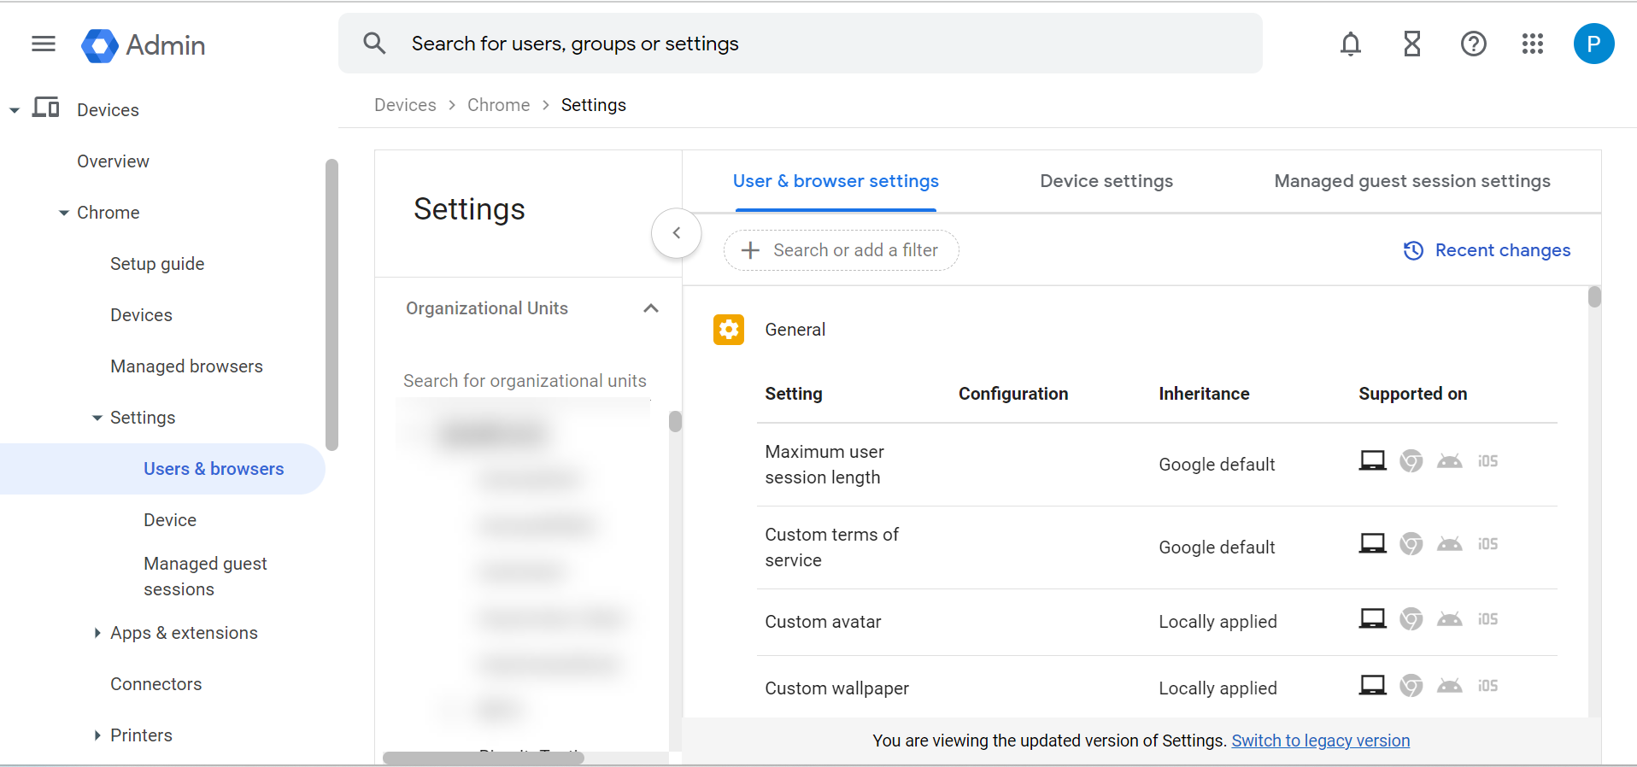Switch to Managed guest session settings tab
The width and height of the screenshot is (1637, 767).
[1412, 181]
